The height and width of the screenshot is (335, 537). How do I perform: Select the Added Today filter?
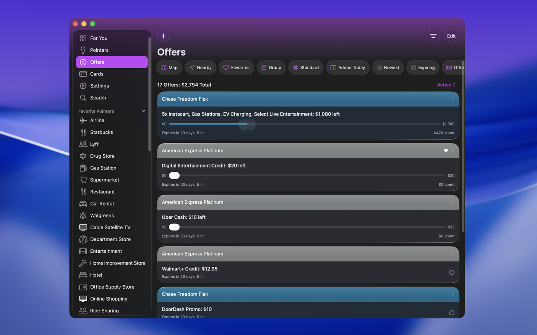point(348,67)
